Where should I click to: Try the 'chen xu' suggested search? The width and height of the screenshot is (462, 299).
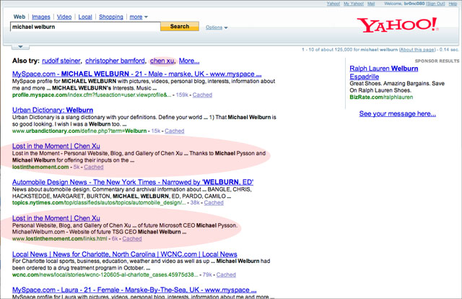[162, 61]
